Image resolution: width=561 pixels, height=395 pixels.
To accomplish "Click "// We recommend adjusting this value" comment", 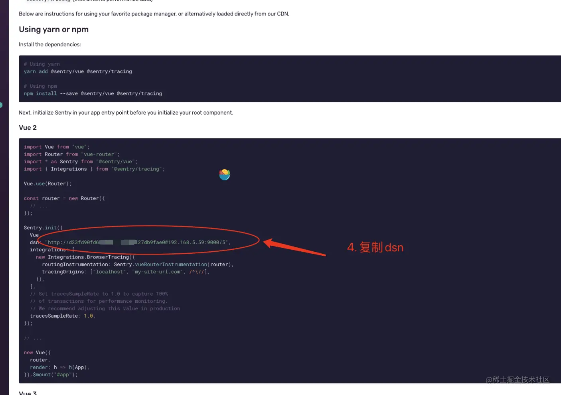I will point(105,309).
